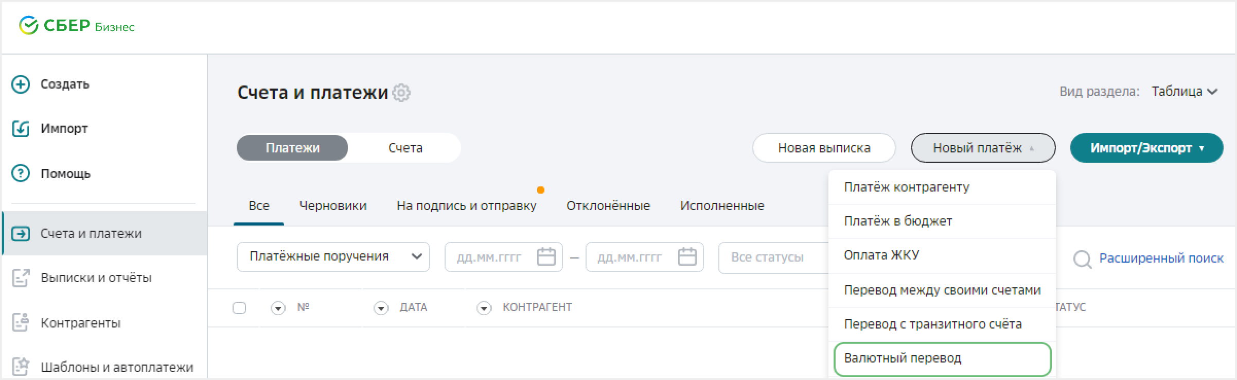
Task: Open sort arrow beside ДАТА column
Action: click(x=381, y=308)
